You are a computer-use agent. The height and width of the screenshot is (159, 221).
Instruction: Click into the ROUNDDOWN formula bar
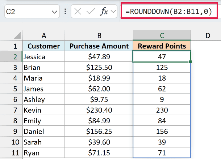(x=169, y=12)
